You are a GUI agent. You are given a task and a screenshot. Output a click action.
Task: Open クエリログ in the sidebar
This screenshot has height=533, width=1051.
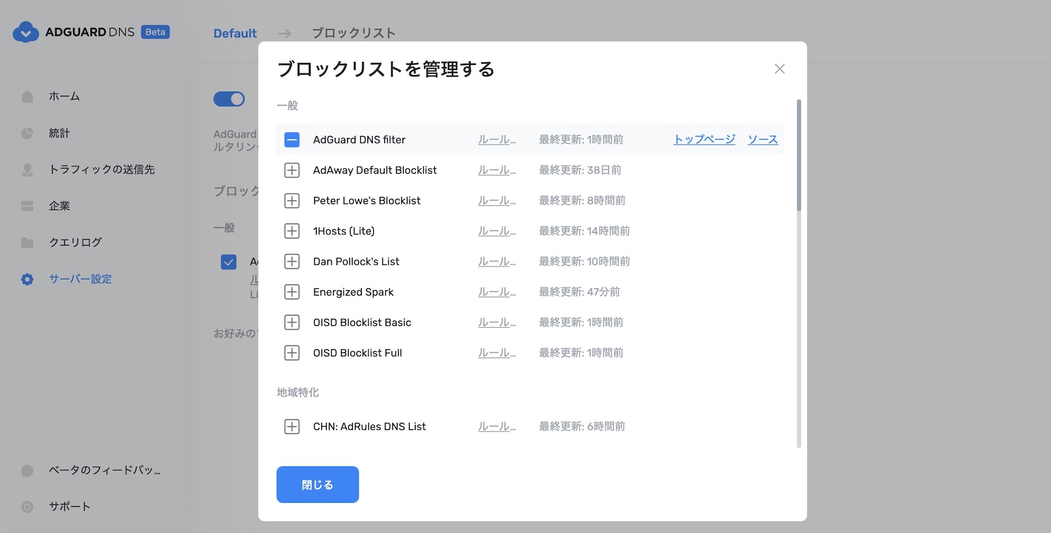(75, 242)
